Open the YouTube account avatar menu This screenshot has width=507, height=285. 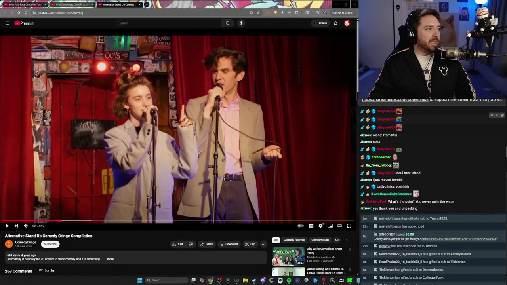(x=347, y=23)
